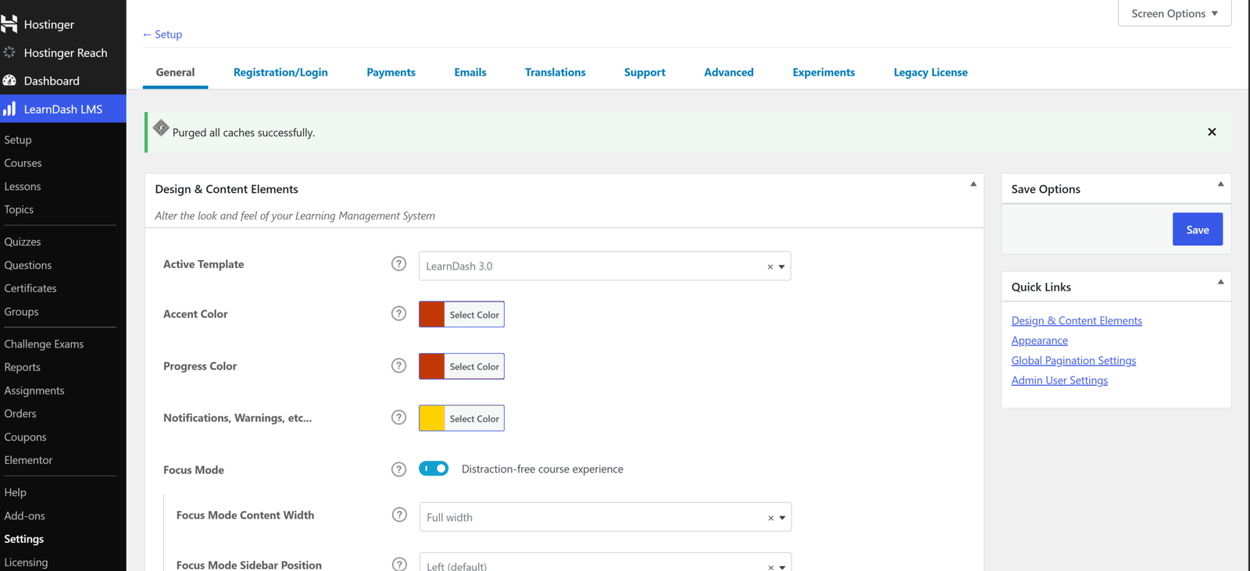The height and width of the screenshot is (571, 1250).
Task: Follow the Admin User Settings quick link
Action: click(x=1059, y=380)
